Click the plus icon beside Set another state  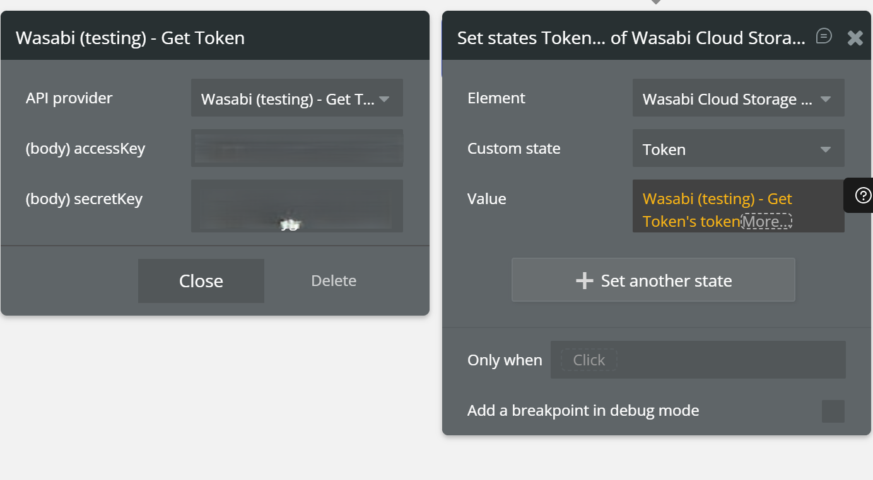pos(585,280)
